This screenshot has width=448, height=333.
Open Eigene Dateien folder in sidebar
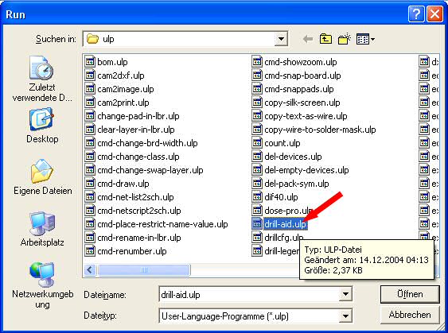42,177
